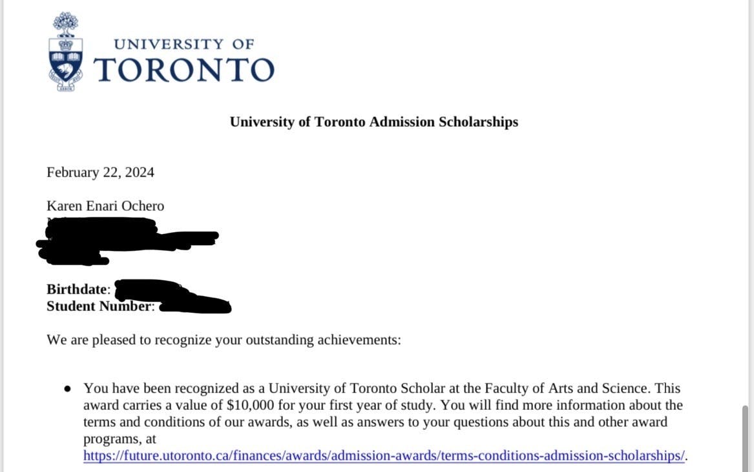Click the blacked-out address block

[x=123, y=241]
